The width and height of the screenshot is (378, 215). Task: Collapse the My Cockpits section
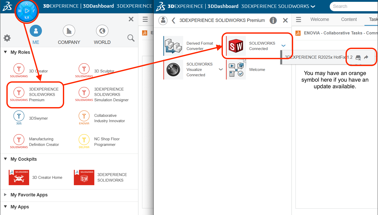point(5,159)
